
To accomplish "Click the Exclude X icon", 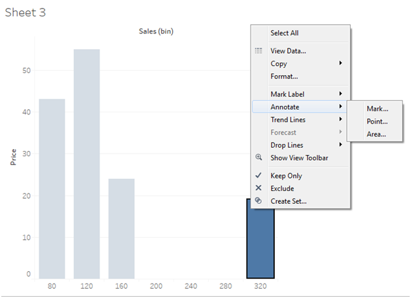I will 259,188.
